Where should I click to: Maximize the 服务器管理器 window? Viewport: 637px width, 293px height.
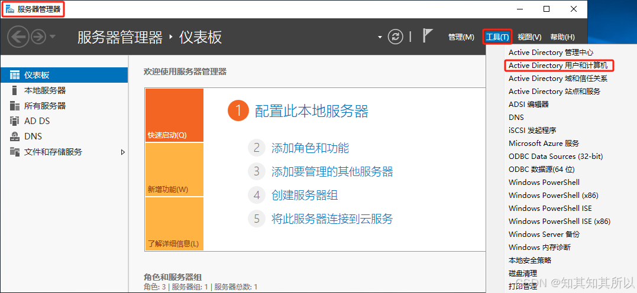[547, 9]
